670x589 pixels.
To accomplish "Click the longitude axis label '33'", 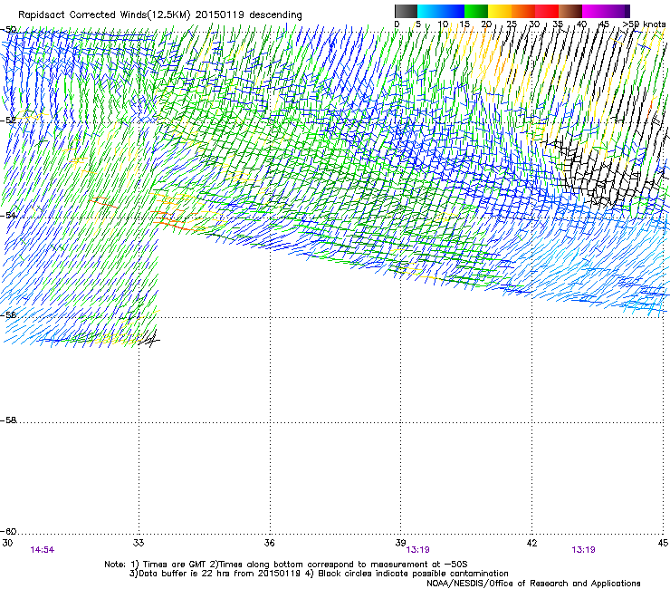I will pyautogui.click(x=139, y=543).
